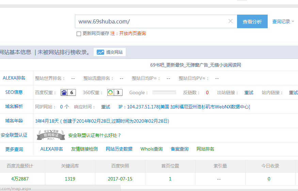298x191 pixels.
Task: Click the 首页位置 column header
Action: [170, 166]
